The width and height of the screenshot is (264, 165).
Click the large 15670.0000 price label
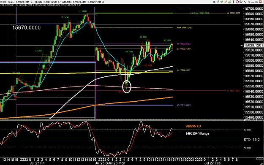click(27, 27)
